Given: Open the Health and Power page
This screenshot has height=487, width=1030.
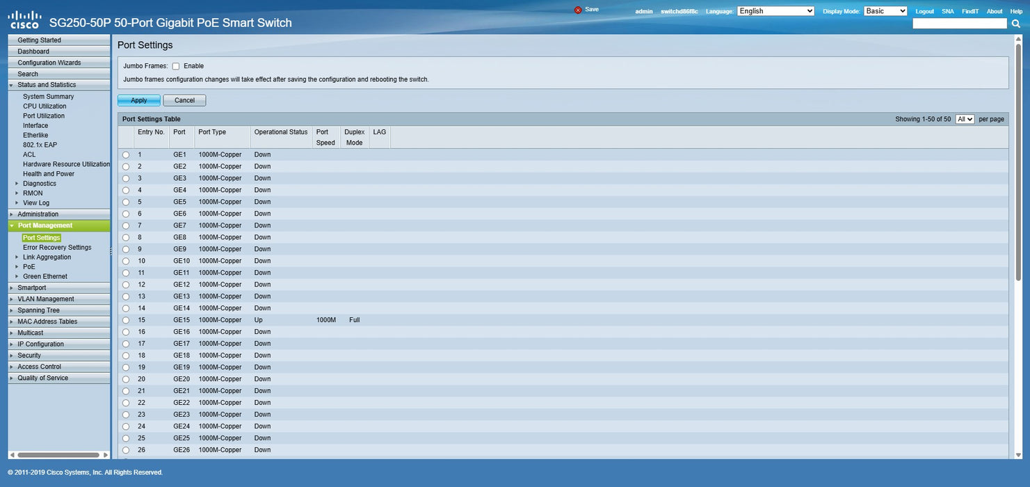Looking at the screenshot, I should pos(49,174).
